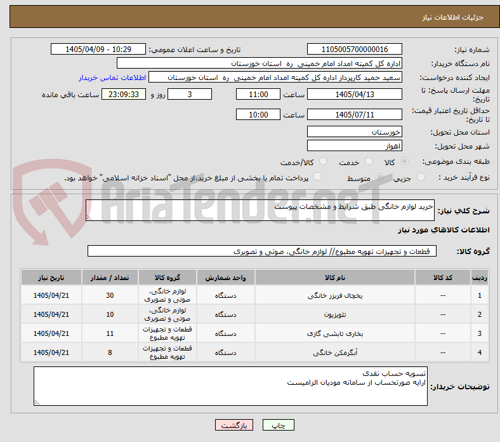Click the date 1405/04/21 in the تلویزیون row
Viewport: 500px width, 442px height.
pyautogui.click(x=51, y=314)
